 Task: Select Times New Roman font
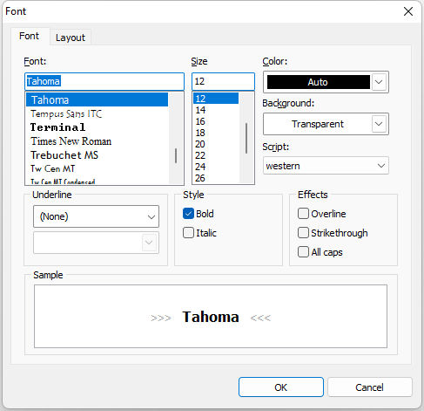click(x=97, y=141)
